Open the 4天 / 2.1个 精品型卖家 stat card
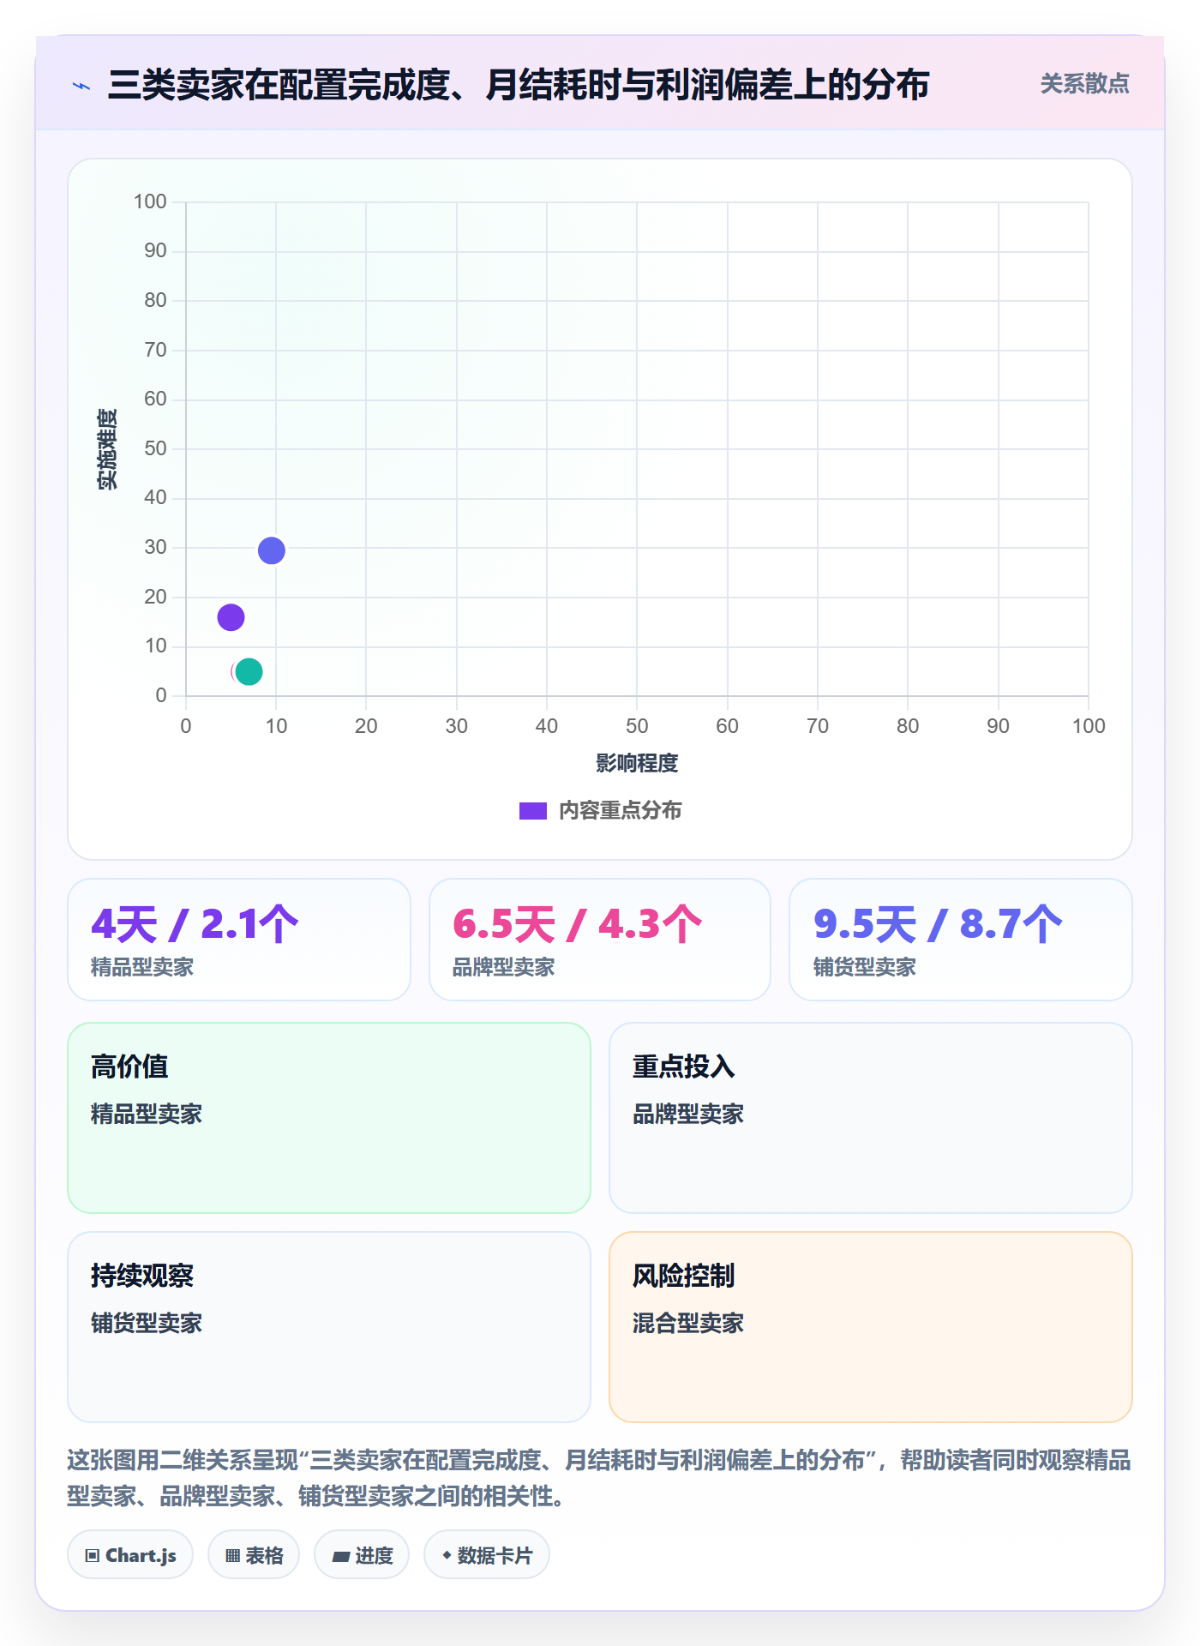1200x1646 pixels. 239,940
